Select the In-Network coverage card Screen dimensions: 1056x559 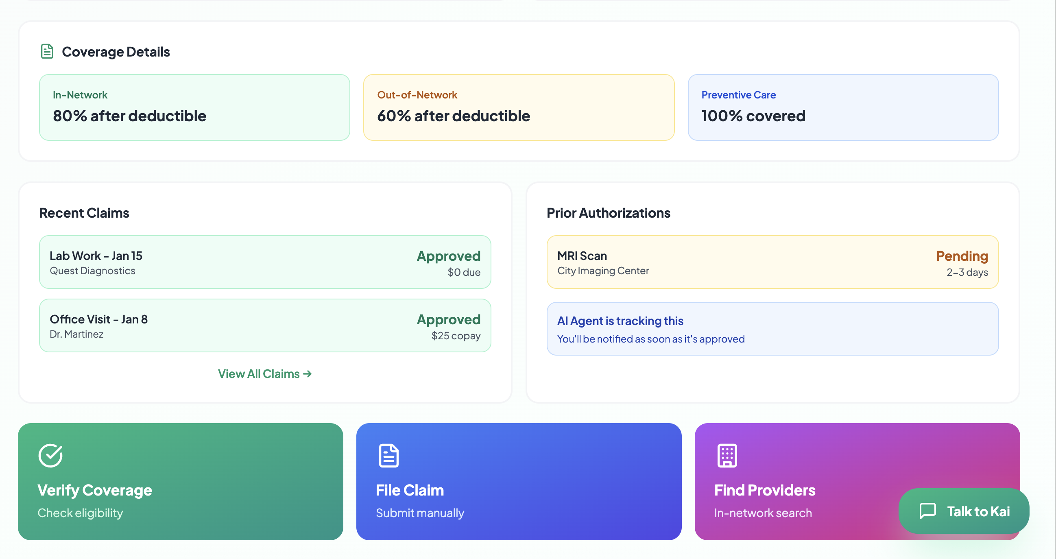[x=194, y=107]
